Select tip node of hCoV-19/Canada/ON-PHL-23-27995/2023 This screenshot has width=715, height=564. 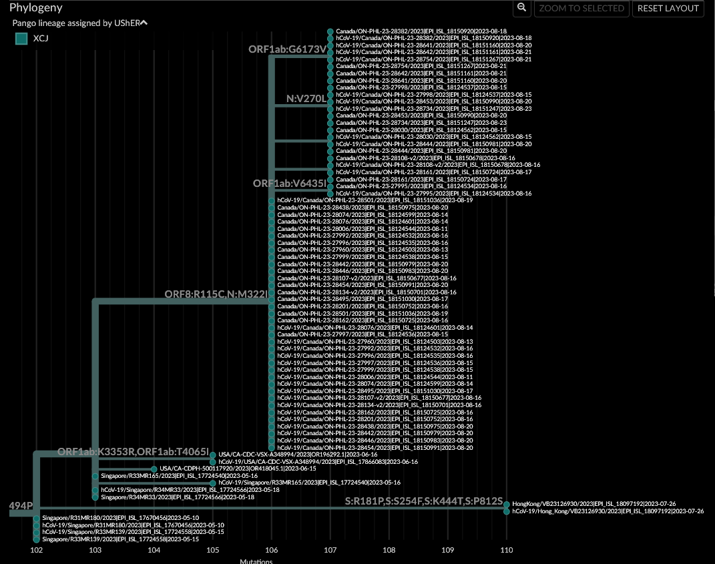point(330,194)
